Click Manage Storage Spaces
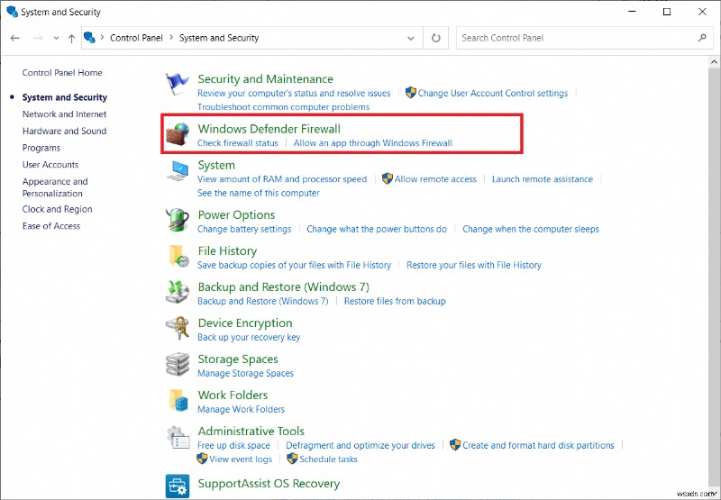 [245, 373]
